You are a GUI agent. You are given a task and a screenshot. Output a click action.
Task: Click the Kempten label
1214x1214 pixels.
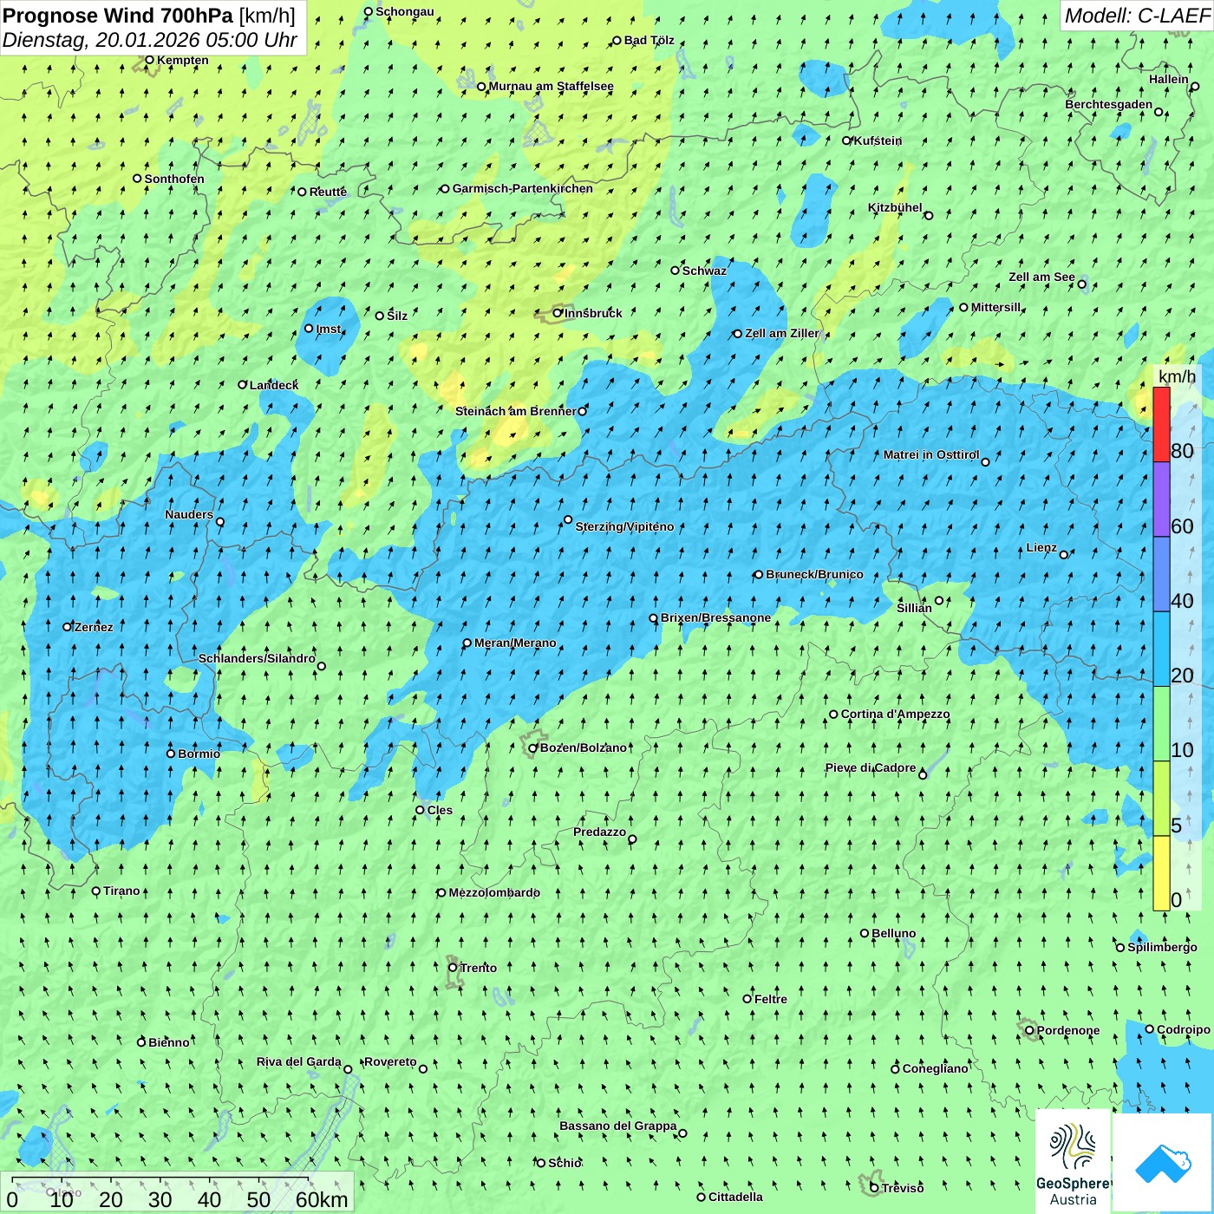[x=183, y=60]
